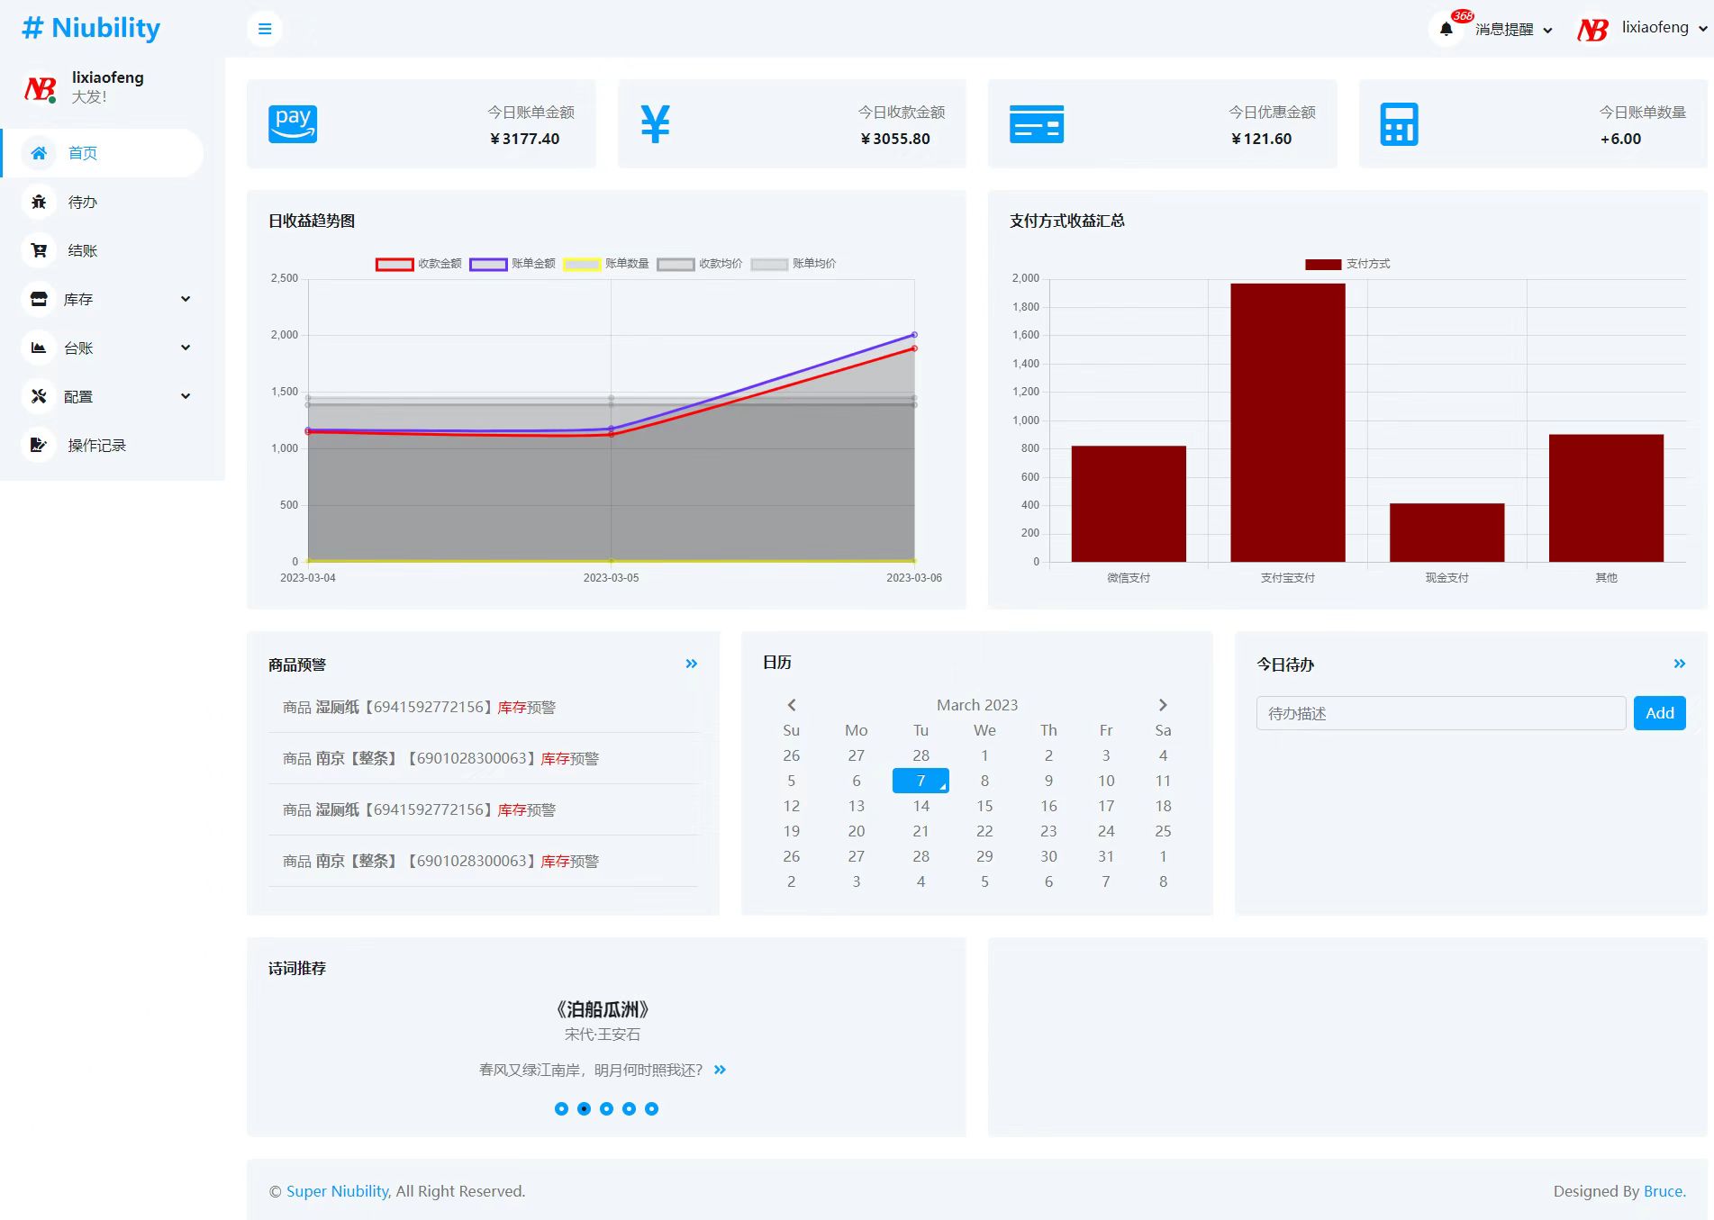The image size is (1714, 1220).
Task: Select March 15 in the calendar
Action: (984, 806)
